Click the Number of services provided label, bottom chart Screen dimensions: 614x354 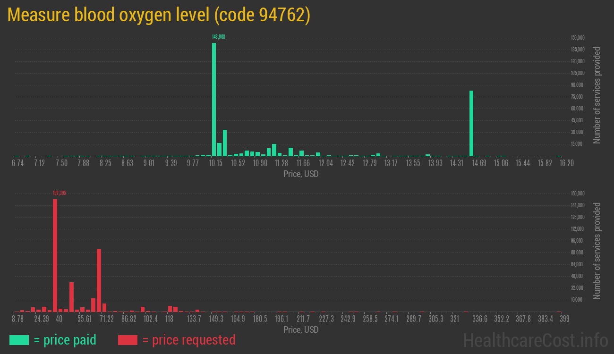click(x=598, y=252)
